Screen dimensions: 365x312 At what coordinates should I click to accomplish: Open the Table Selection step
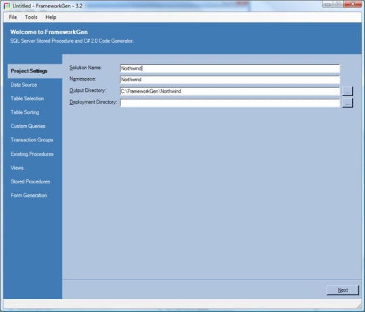pos(27,99)
